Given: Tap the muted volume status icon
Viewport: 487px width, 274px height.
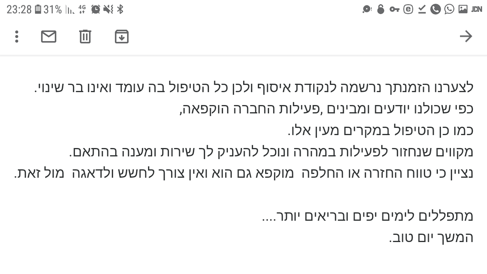Looking at the screenshot, I should pos(108,9).
